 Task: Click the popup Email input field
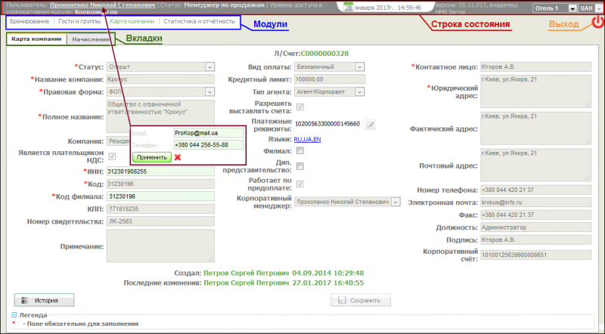[x=209, y=133]
